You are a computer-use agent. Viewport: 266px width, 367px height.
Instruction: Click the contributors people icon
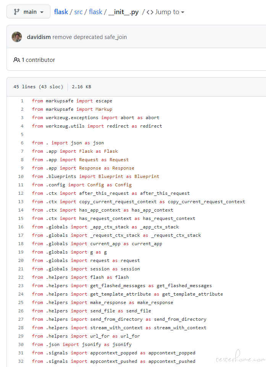click(x=17, y=60)
